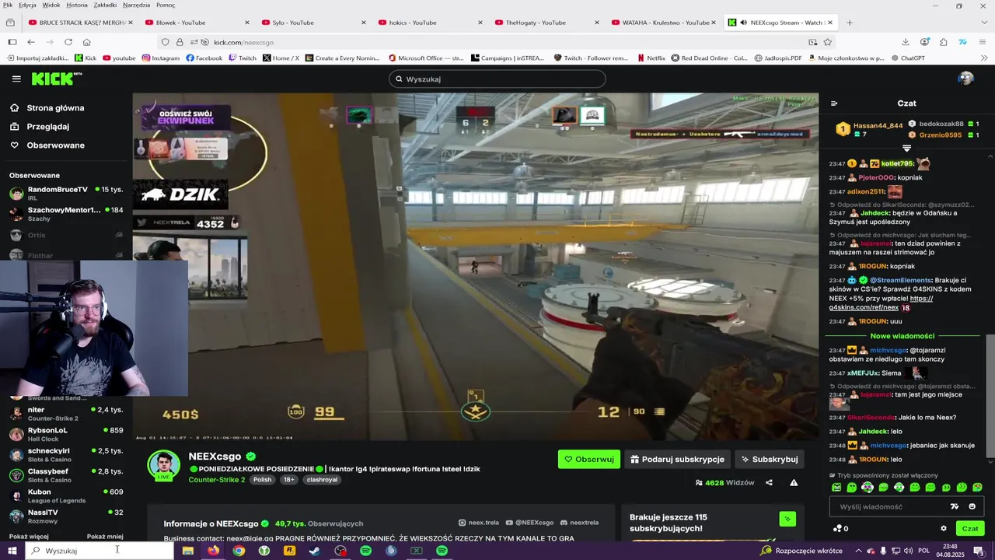Go back to the previous page
Screen dimensions: 995x560
click(31, 42)
